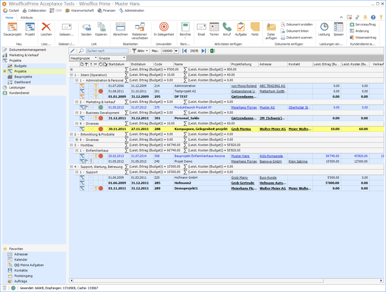Add a Leistung entry

(324, 30)
